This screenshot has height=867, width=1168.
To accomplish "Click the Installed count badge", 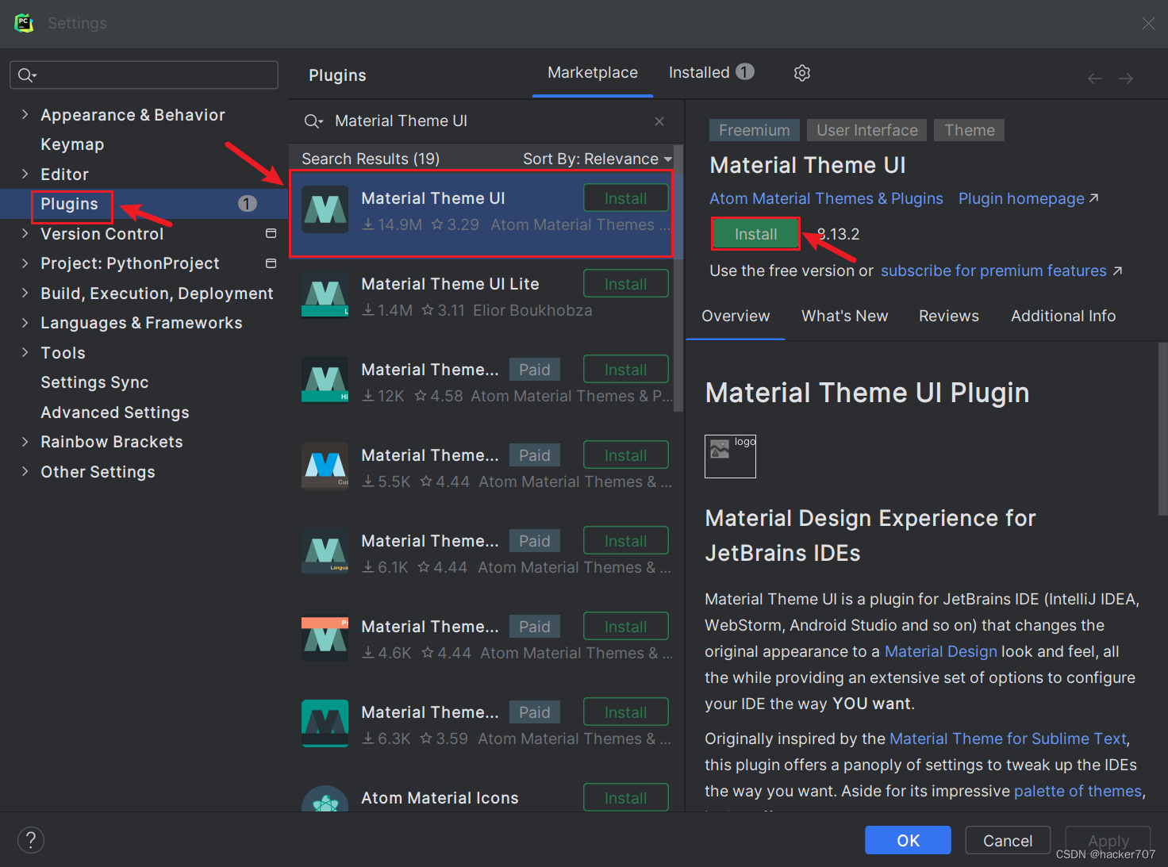I will click(744, 72).
